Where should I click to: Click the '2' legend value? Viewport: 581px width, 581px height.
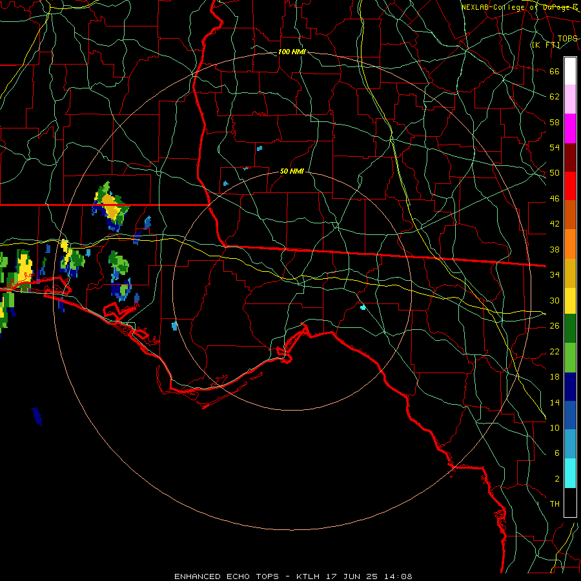tap(557, 479)
